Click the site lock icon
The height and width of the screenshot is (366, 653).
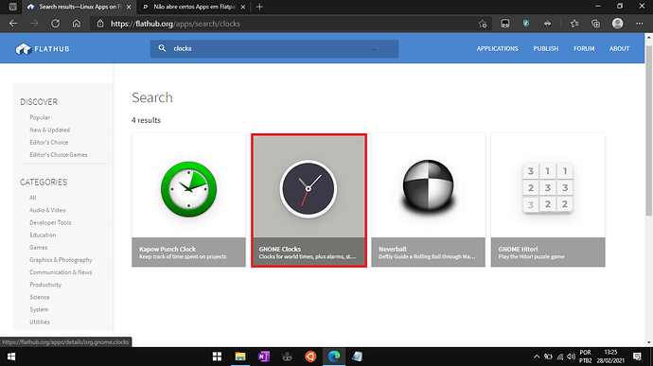pyautogui.click(x=100, y=24)
